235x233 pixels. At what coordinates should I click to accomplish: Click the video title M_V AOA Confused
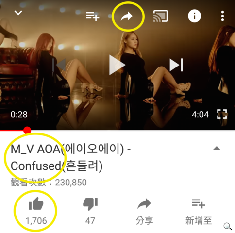tap(71, 157)
